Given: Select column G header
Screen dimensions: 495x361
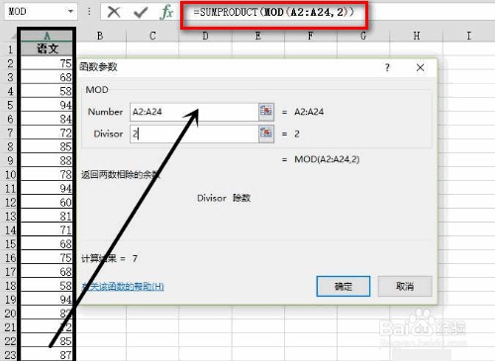Looking at the screenshot, I should tap(363, 36).
